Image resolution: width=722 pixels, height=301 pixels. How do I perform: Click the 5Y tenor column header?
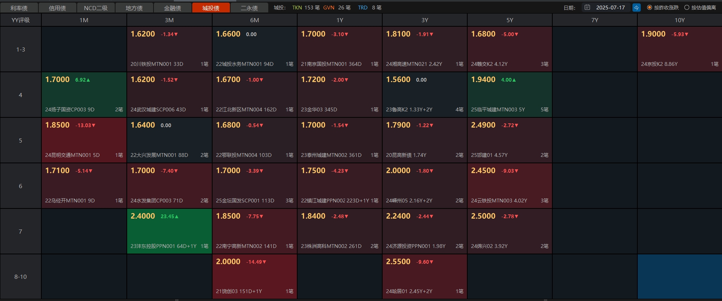pos(510,20)
